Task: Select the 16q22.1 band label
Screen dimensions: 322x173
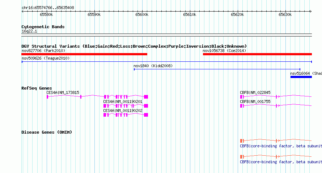Action: pos(29,31)
